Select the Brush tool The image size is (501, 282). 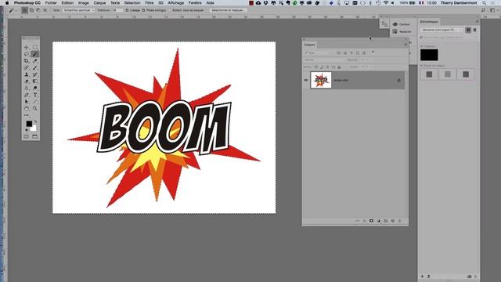point(34,68)
